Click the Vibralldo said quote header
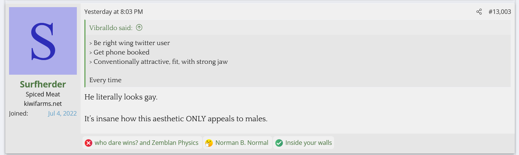The width and height of the screenshot is (519, 155). (111, 27)
